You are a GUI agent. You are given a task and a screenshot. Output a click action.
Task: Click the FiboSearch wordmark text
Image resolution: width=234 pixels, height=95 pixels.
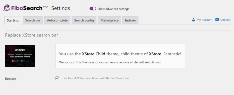click(x=27, y=8)
